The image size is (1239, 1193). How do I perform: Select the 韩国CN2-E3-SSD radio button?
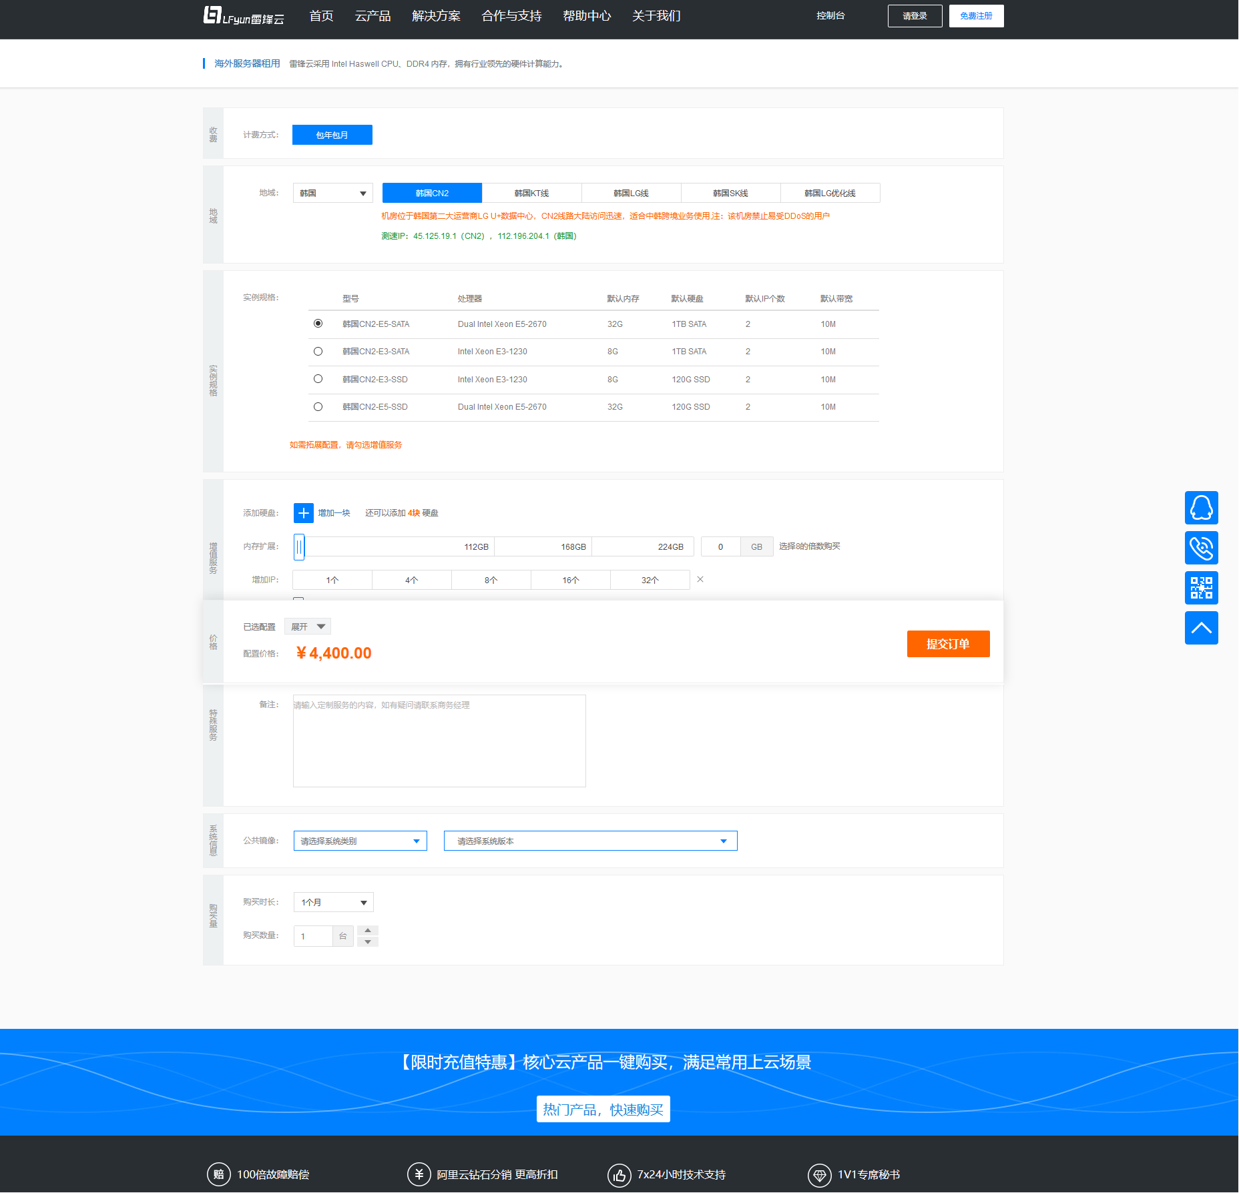(x=318, y=379)
